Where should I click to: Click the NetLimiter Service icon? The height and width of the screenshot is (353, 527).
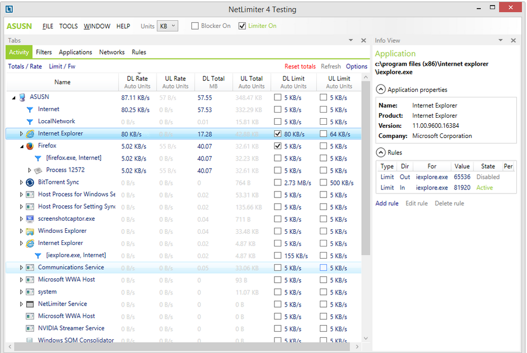[30, 305]
